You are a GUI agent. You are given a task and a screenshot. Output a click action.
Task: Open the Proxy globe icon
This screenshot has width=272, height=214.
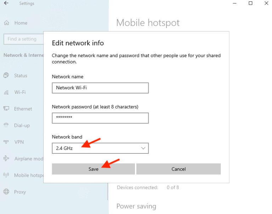[6, 192]
